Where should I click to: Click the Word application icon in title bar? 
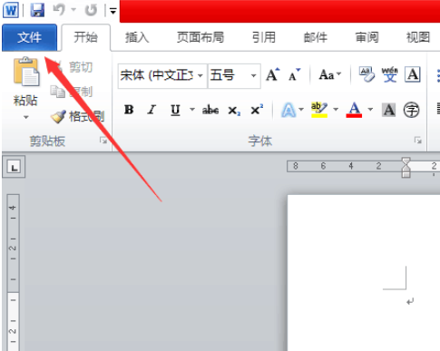[11, 10]
